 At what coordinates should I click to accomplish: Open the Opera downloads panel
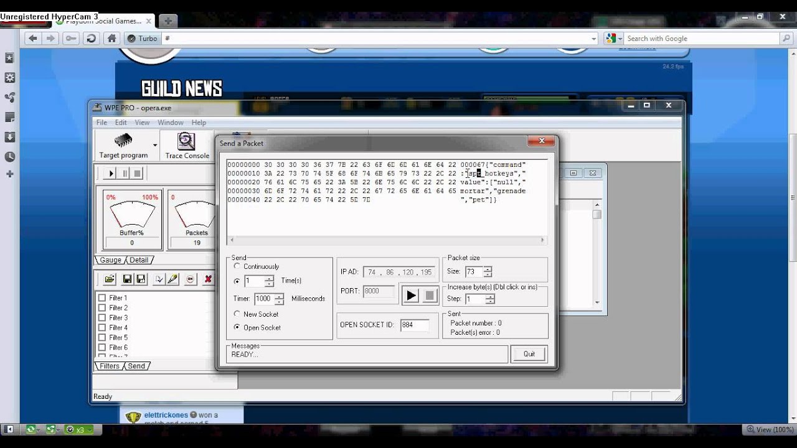(x=9, y=137)
